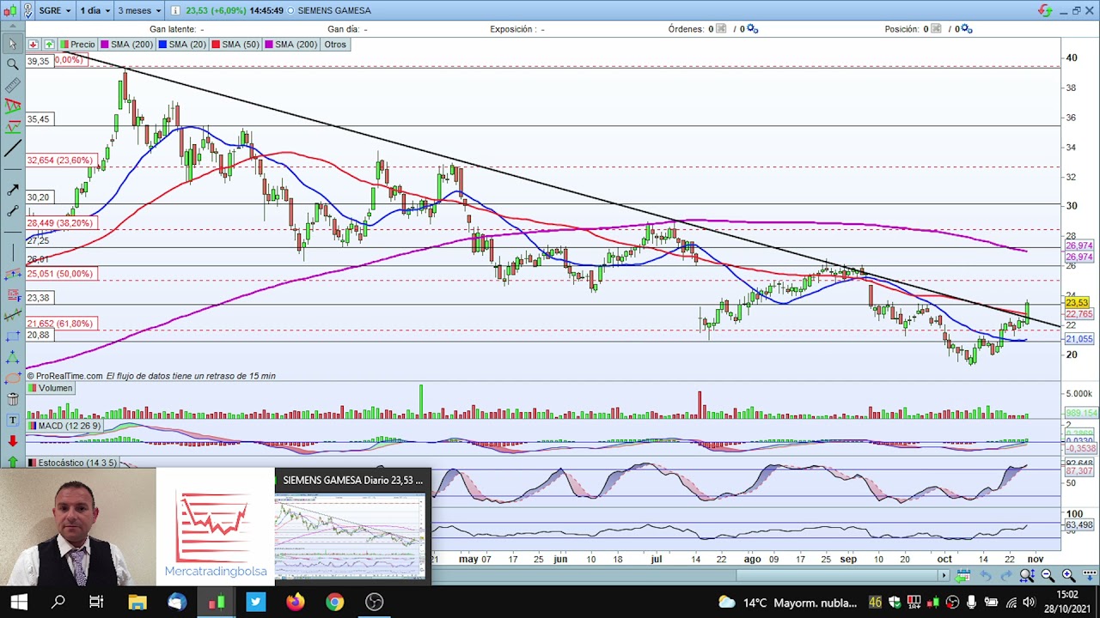Click the green expand-indicator arrow icon
The width and height of the screenshot is (1100, 618).
click(x=49, y=45)
